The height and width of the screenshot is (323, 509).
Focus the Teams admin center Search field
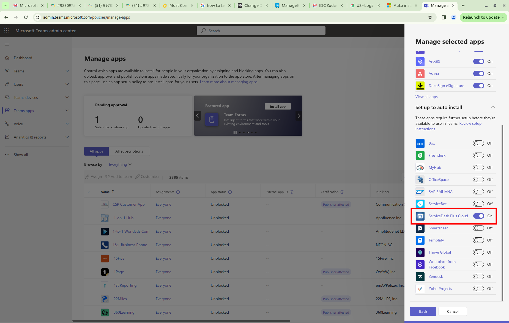pos(261,31)
